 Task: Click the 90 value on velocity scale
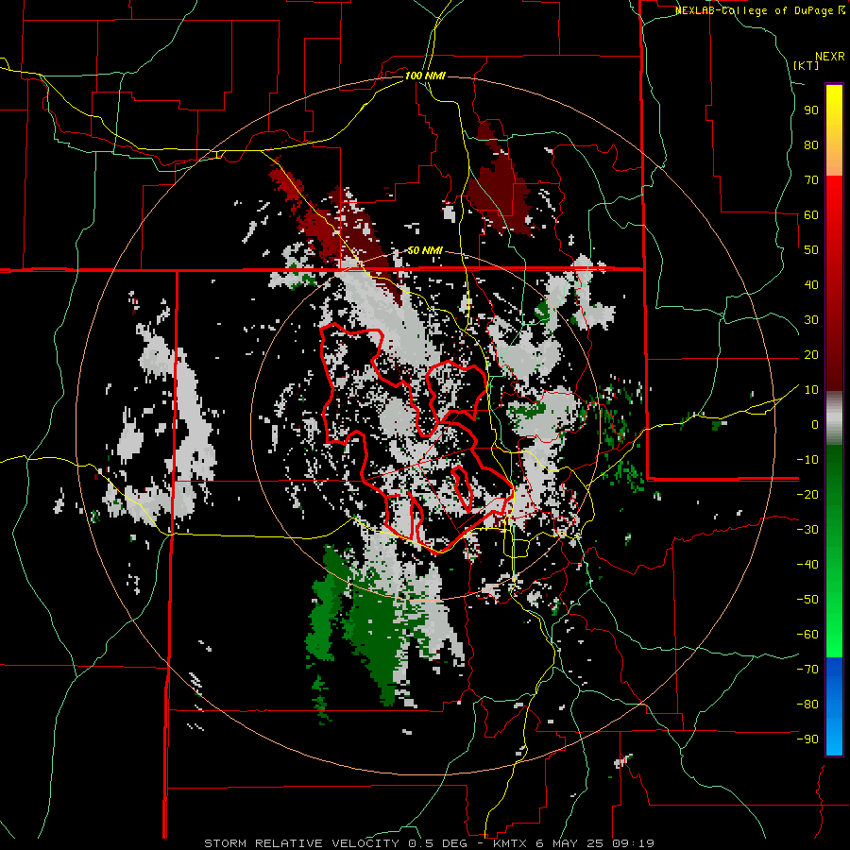pos(811,110)
